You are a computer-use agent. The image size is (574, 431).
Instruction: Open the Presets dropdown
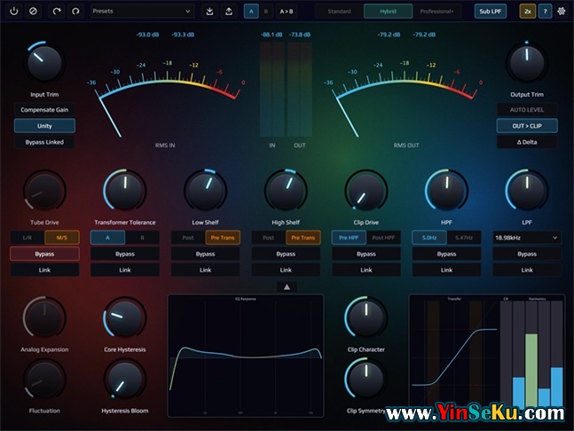(x=141, y=12)
